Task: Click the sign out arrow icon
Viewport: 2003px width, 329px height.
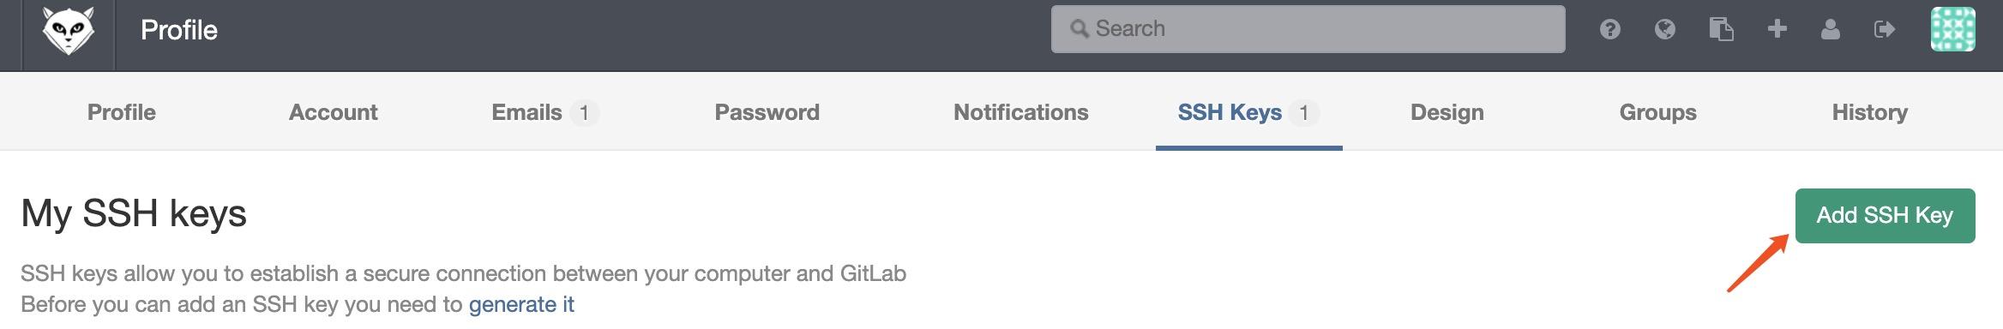Action: (x=1885, y=30)
